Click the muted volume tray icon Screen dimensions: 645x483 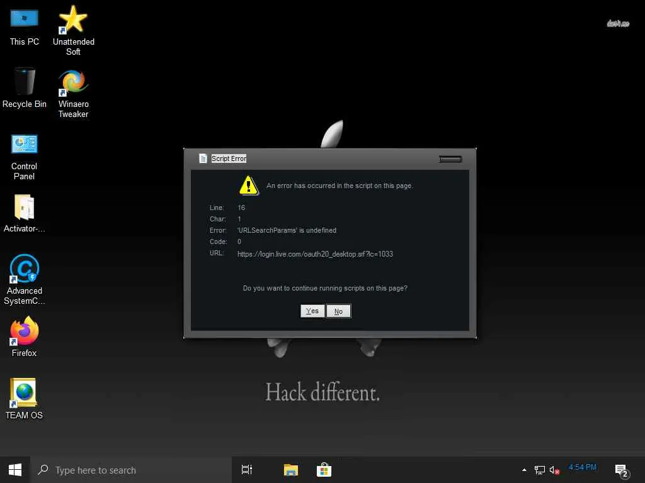point(554,470)
